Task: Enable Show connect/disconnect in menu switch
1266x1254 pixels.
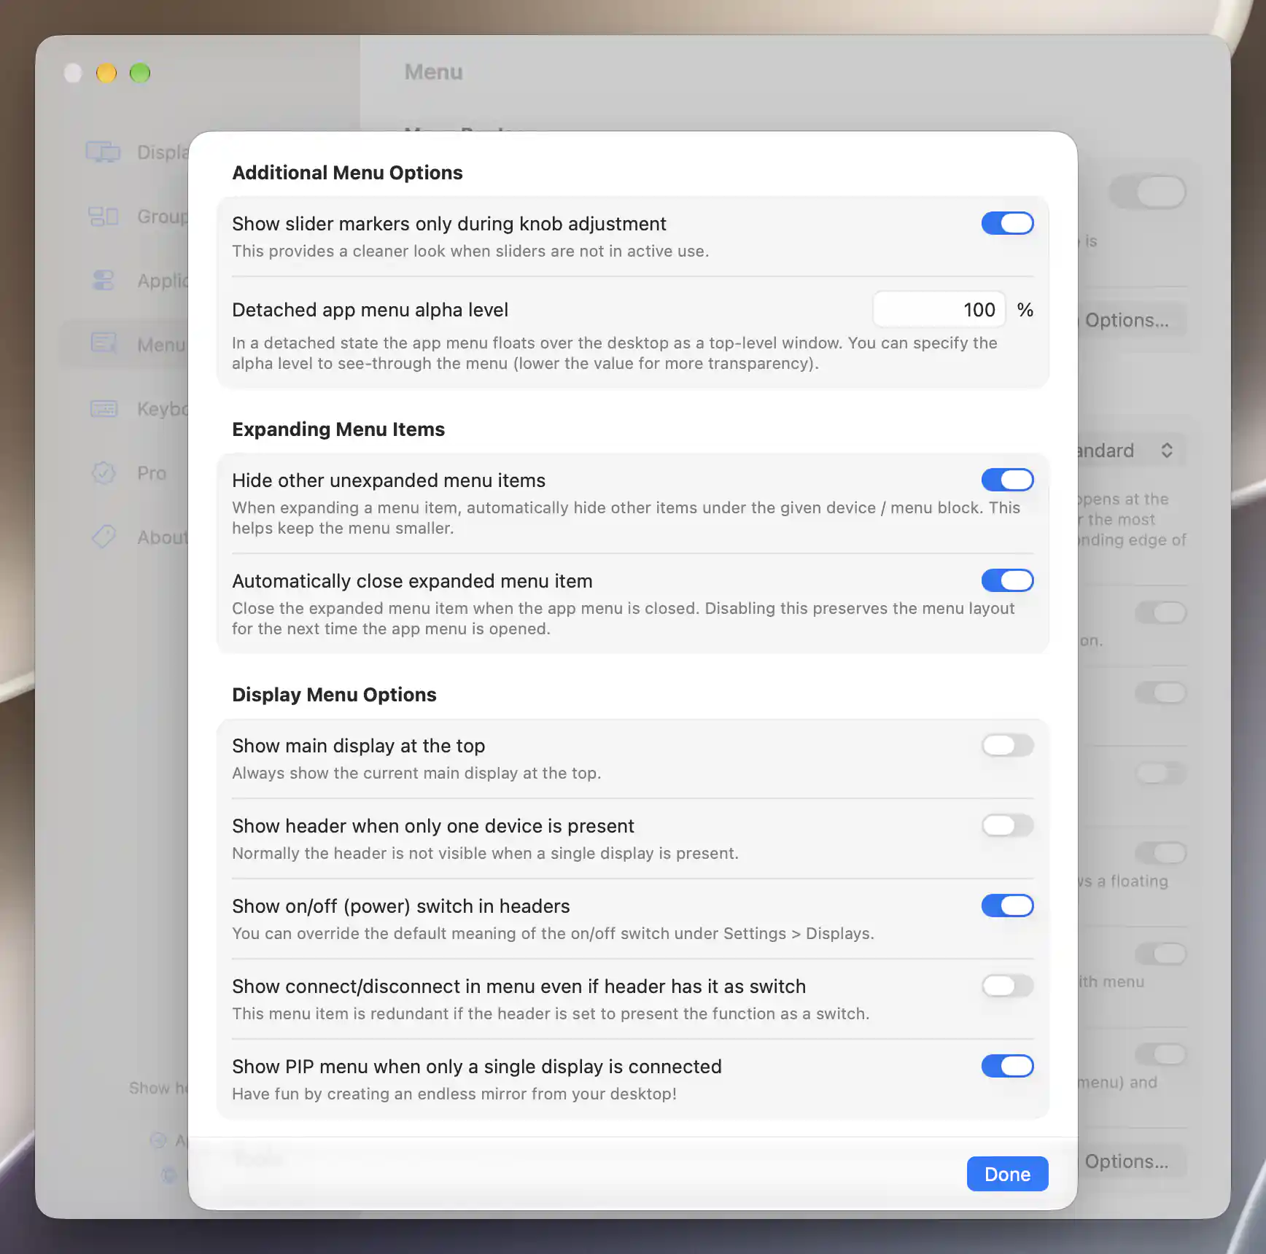Action: (1007, 986)
